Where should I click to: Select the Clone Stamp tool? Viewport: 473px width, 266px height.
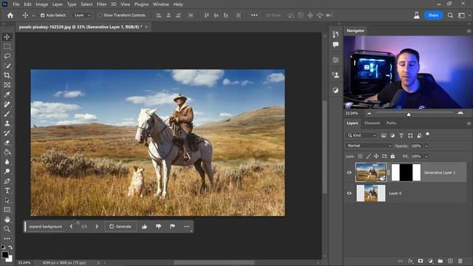(7, 123)
